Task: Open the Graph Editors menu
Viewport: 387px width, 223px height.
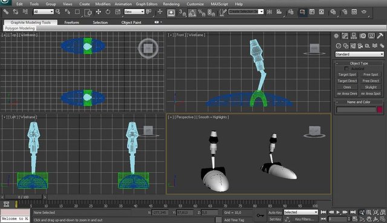Action: (x=146, y=4)
